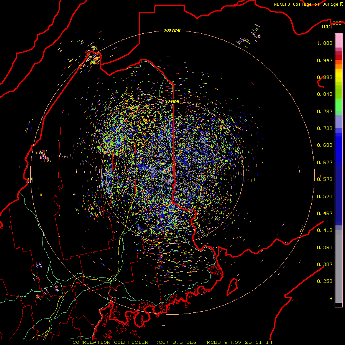The image size is (345, 345).
Task: Click the 0.680 scale value
Action: pos(325,145)
